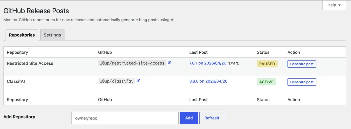This screenshot has width=351, height=129.
Task: Click the Action label in table footer
Action: pos(294,100)
